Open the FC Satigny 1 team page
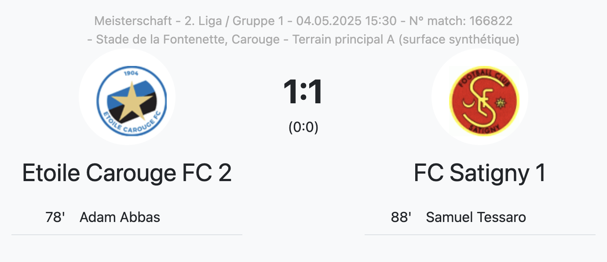The image size is (607, 262). (480, 173)
